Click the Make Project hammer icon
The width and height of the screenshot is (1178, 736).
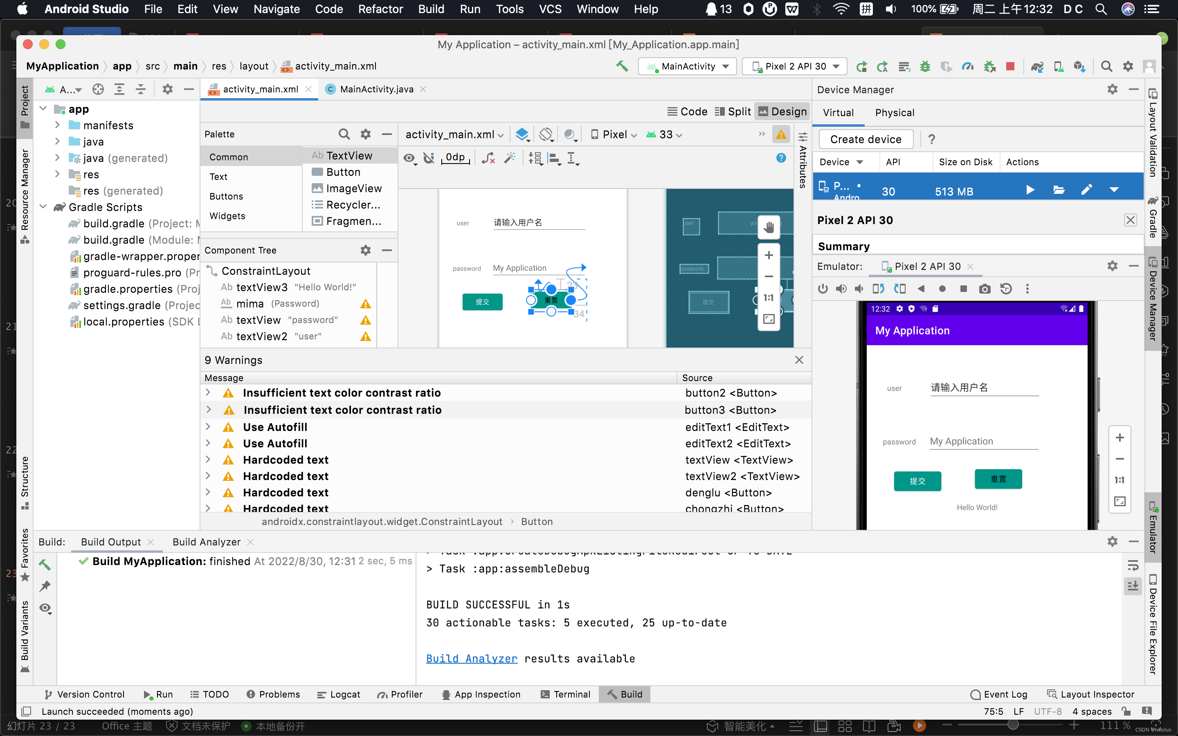(x=622, y=66)
